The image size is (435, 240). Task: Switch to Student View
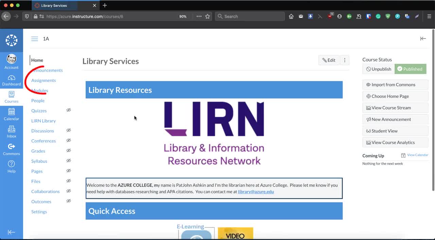pos(395,131)
